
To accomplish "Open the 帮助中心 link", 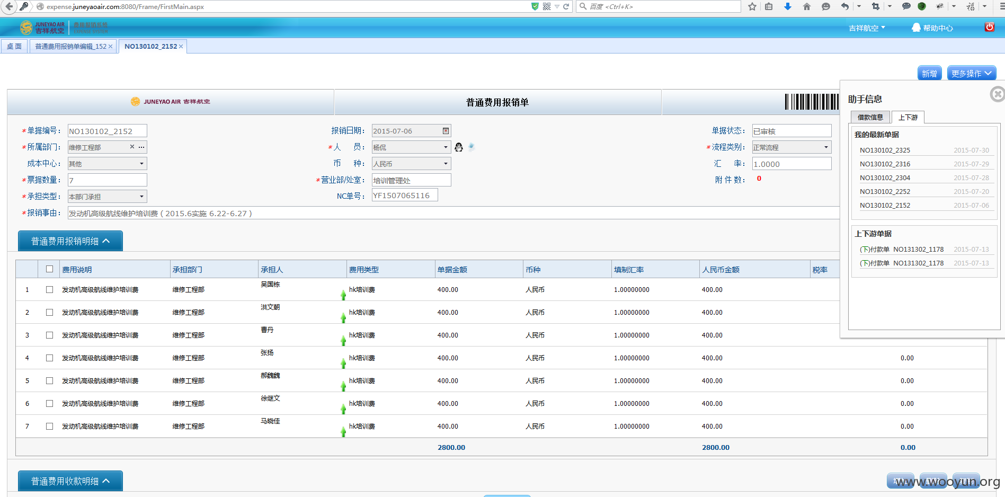I will 932,28.
